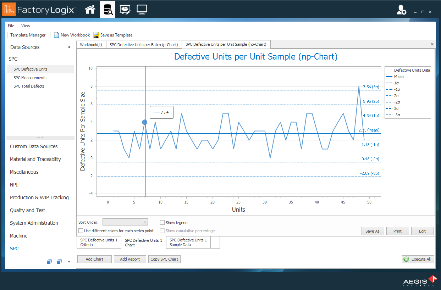Click the Copy SPC Chart button
441x290 pixels.
(x=164, y=259)
